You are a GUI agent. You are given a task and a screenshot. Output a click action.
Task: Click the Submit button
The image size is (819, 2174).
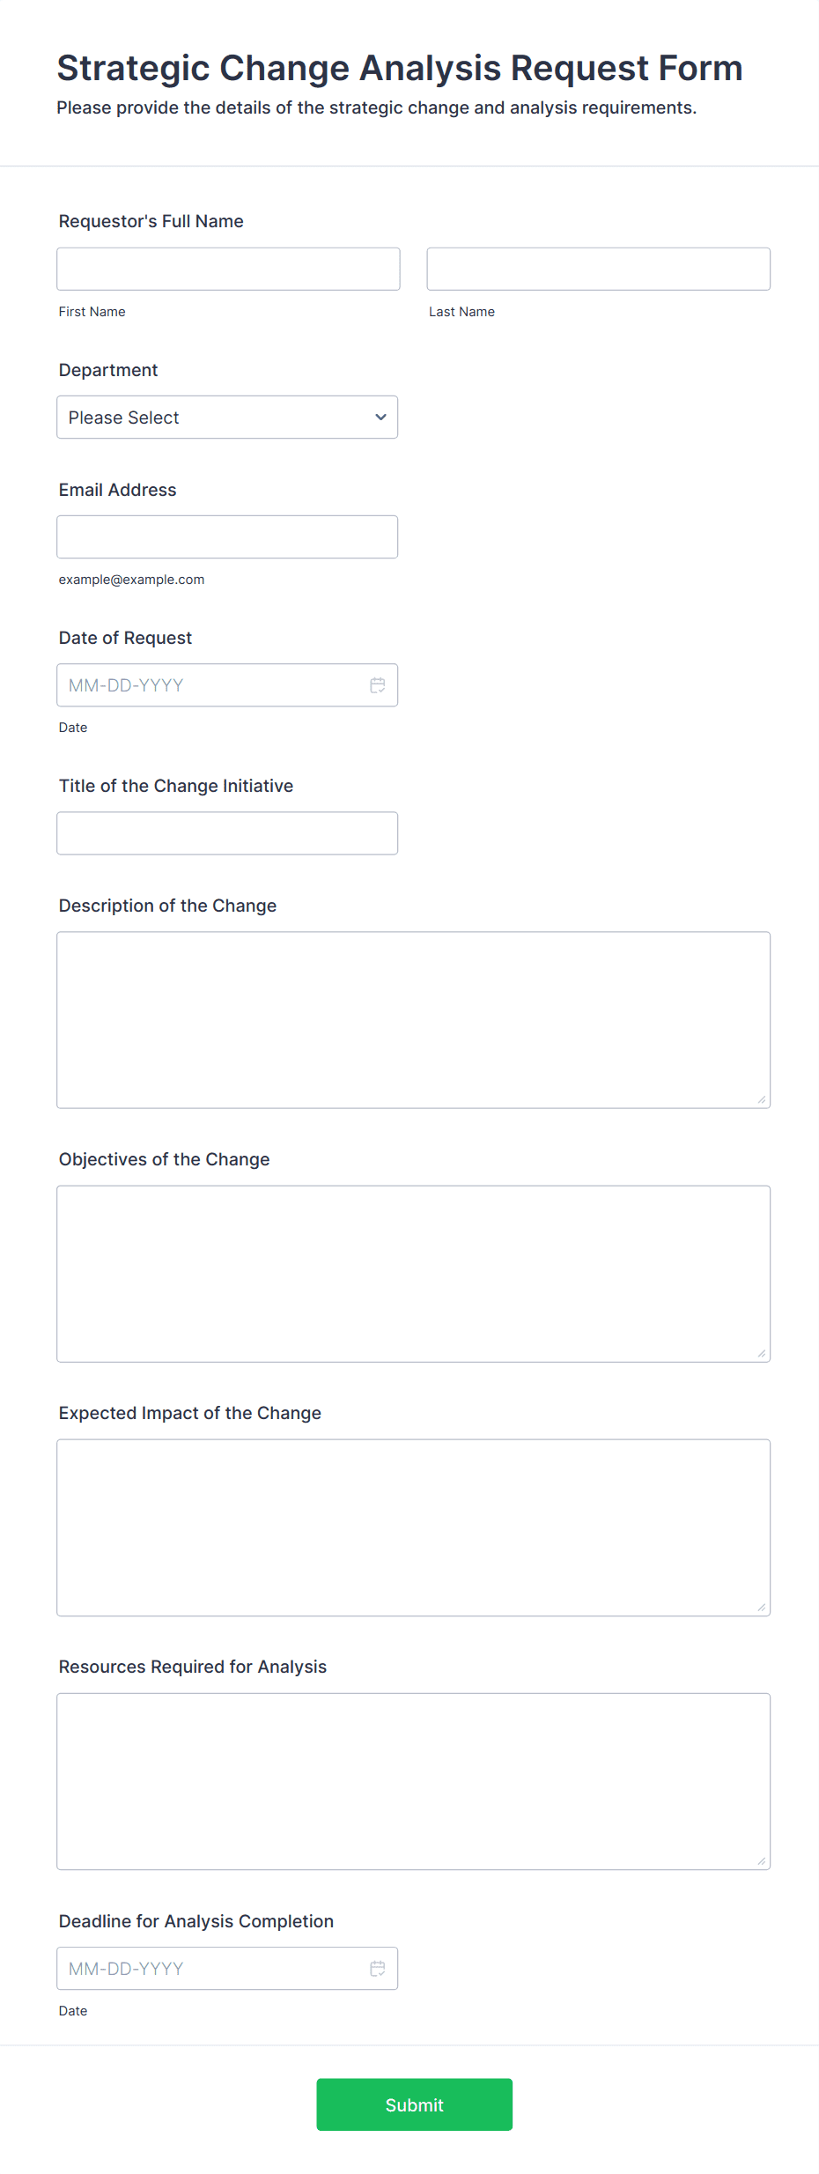click(414, 2104)
